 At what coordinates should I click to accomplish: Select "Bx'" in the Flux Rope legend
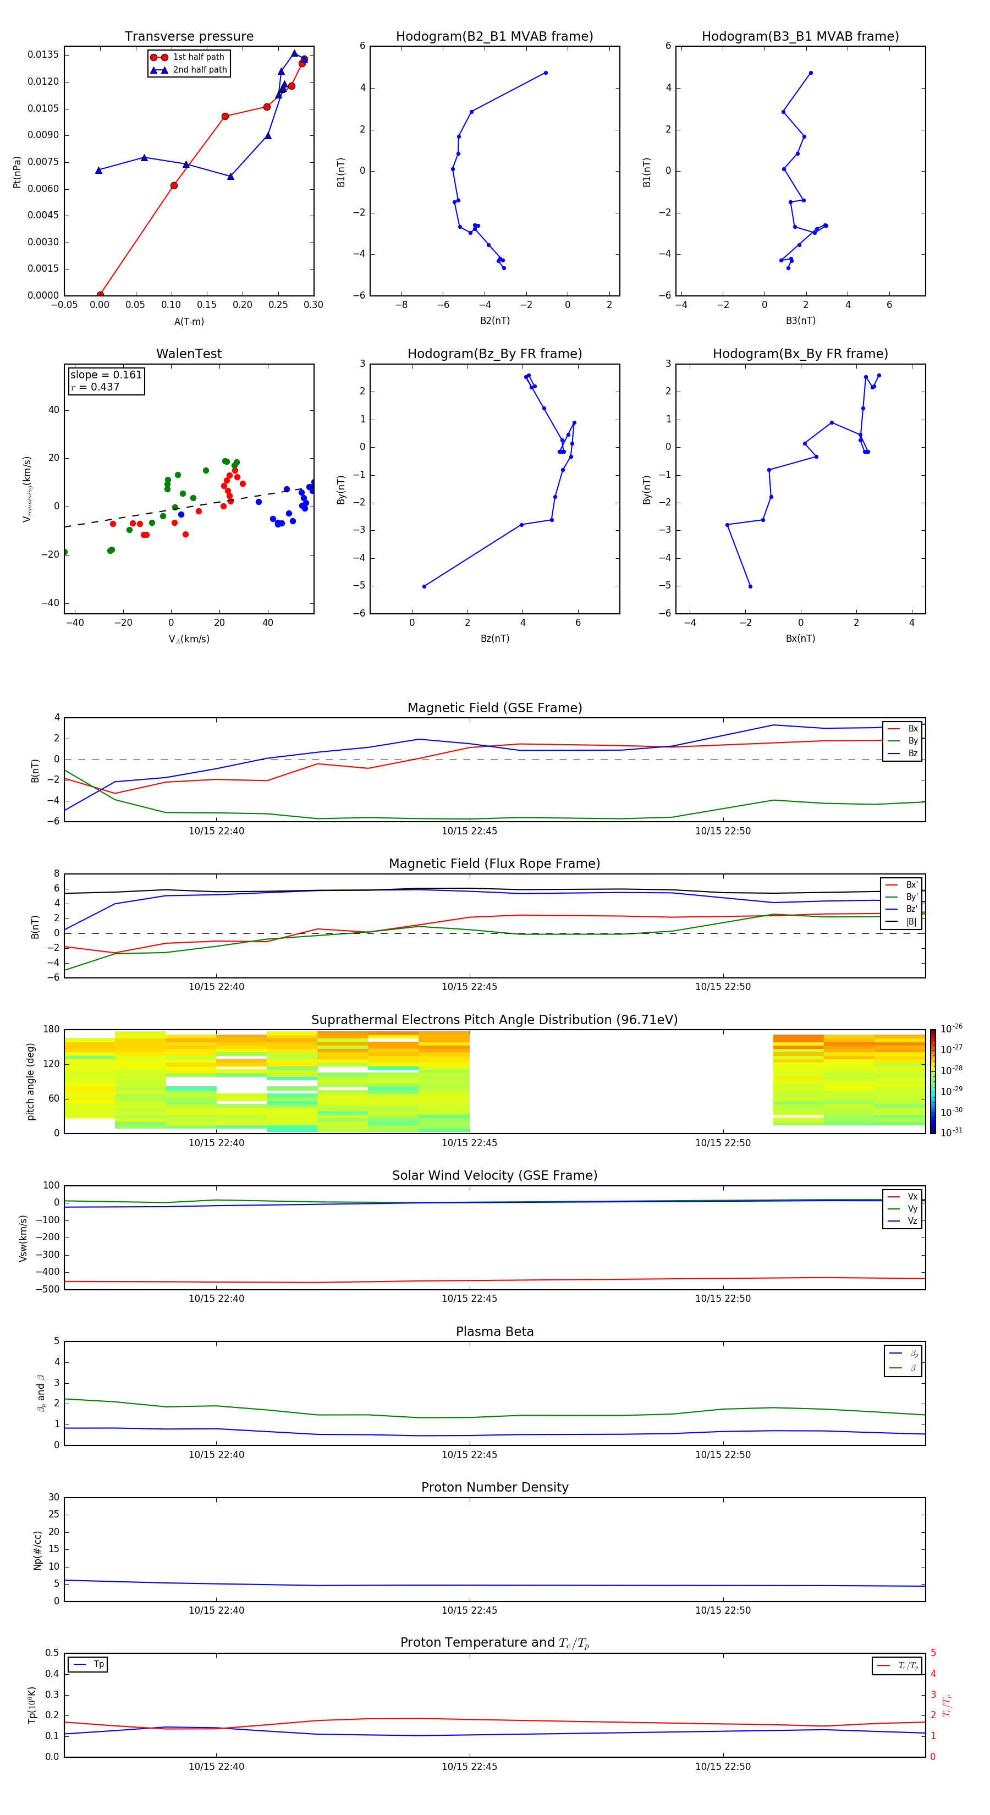coord(902,885)
